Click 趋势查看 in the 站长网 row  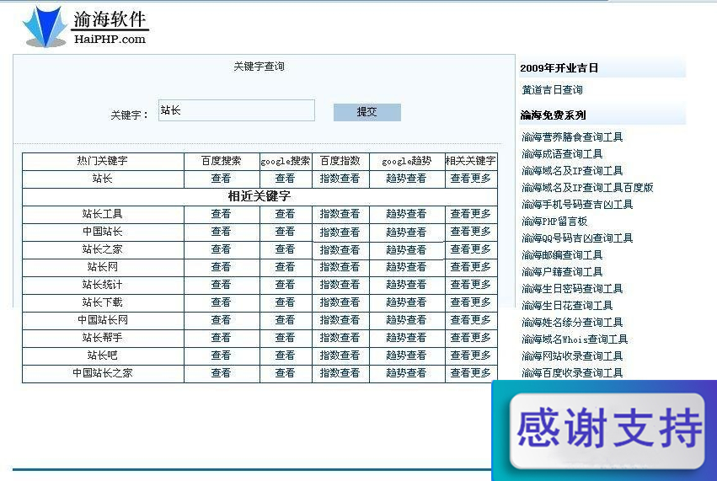pos(406,266)
